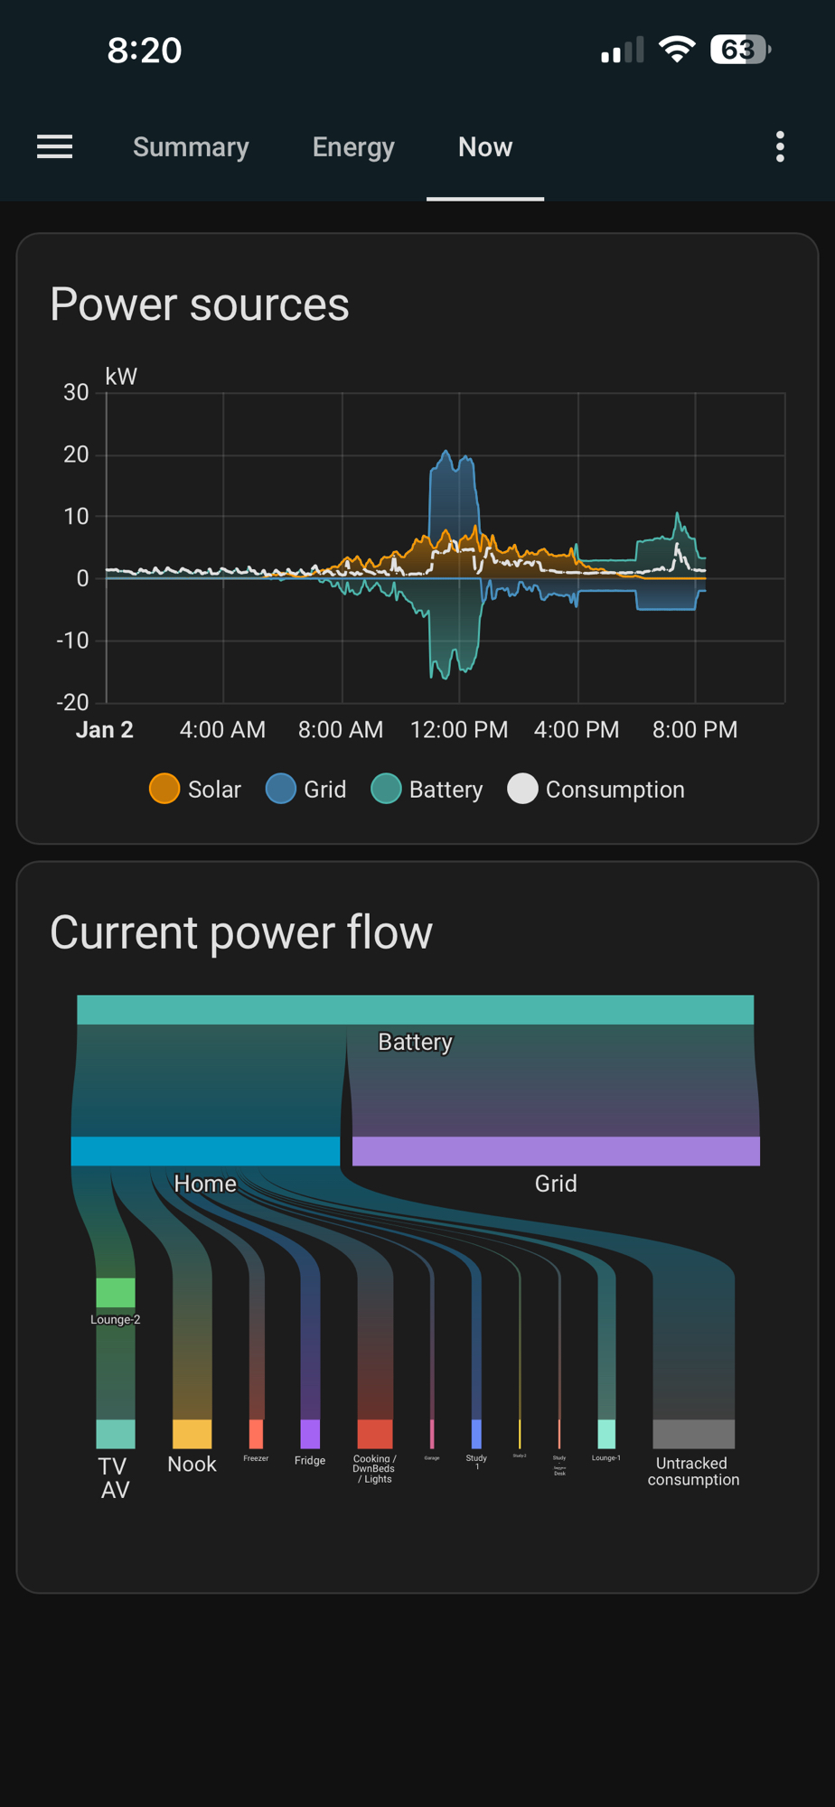The width and height of the screenshot is (835, 1807).
Task: Toggle the Solar series in legend
Action: tap(195, 789)
